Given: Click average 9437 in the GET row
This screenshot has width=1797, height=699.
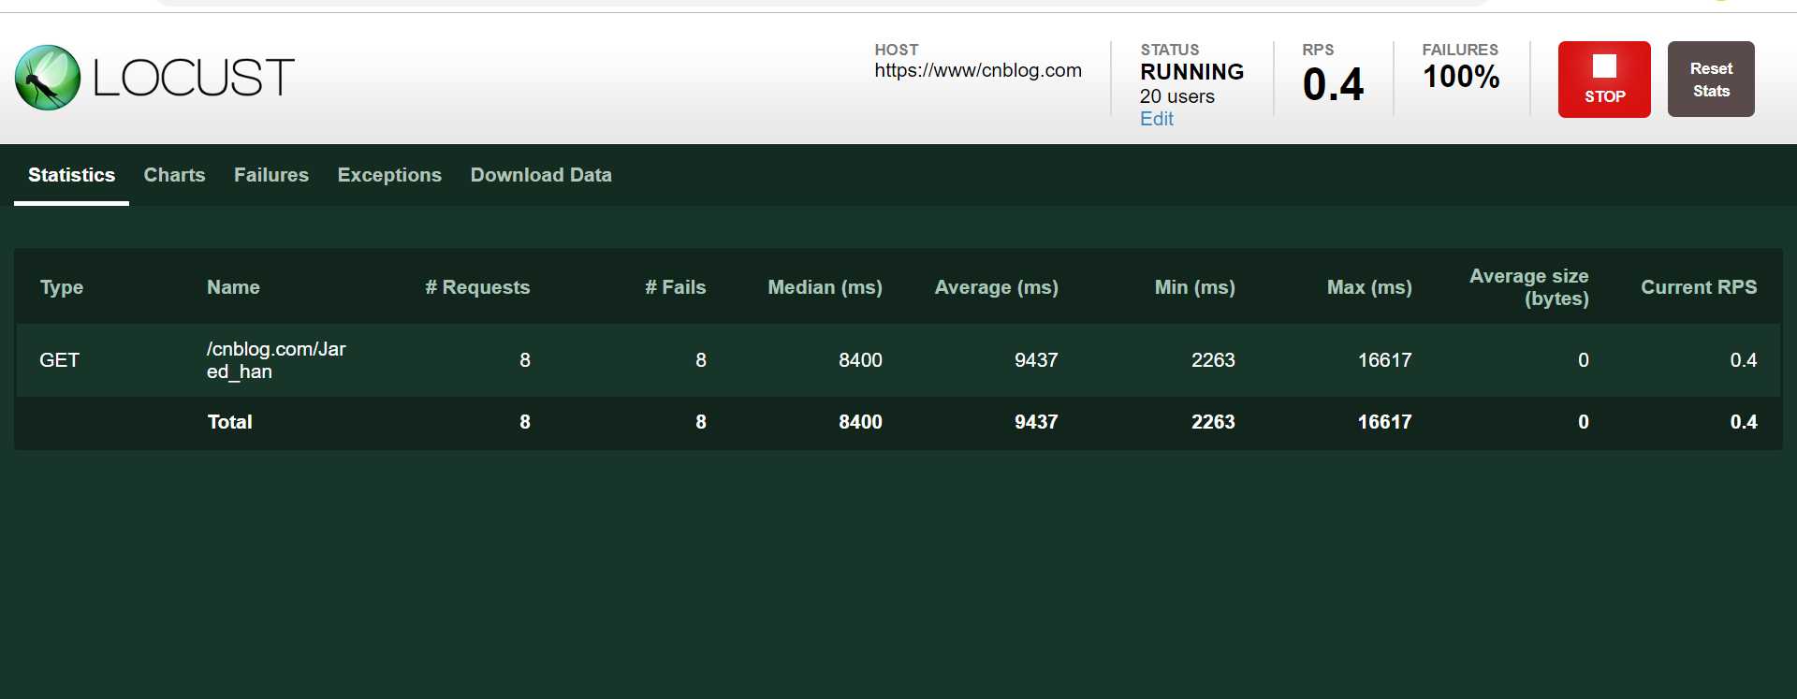Looking at the screenshot, I should click(x=1036, y=360).
